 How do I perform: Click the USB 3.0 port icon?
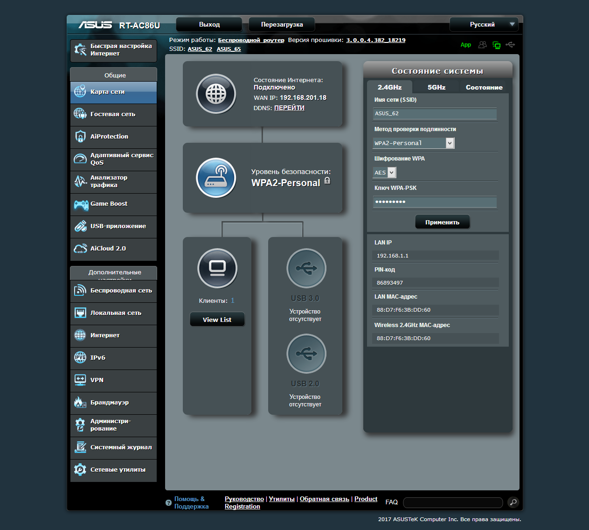306,268
